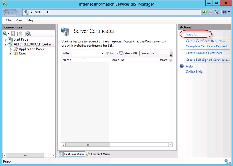Open the Group by dropdown
This screenshot has width=233, height=166.
(x=162, y=53)
